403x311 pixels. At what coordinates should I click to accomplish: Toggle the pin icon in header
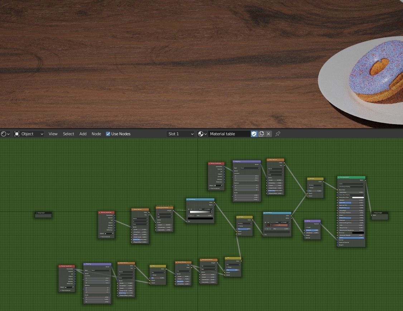(278, 134)
